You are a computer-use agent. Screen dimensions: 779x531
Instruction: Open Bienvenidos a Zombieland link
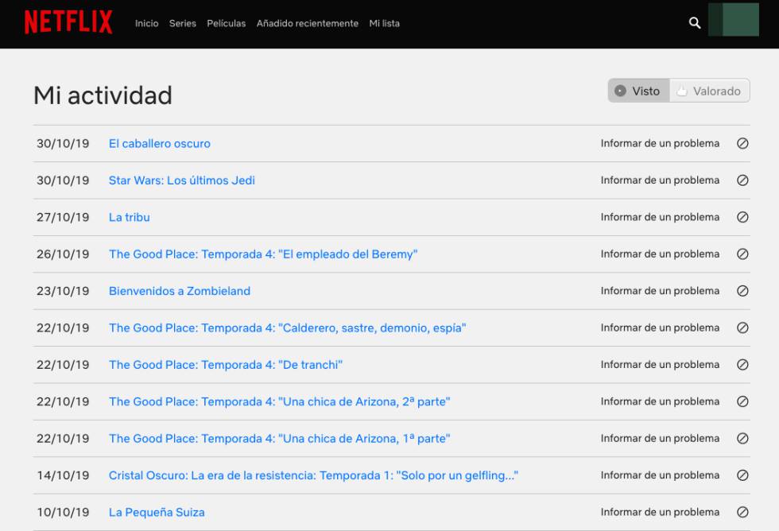180,291
